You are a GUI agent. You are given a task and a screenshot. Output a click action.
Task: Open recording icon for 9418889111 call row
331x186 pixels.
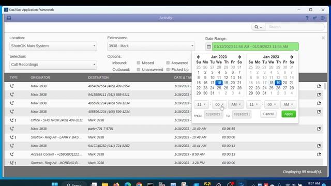(319, 95)
